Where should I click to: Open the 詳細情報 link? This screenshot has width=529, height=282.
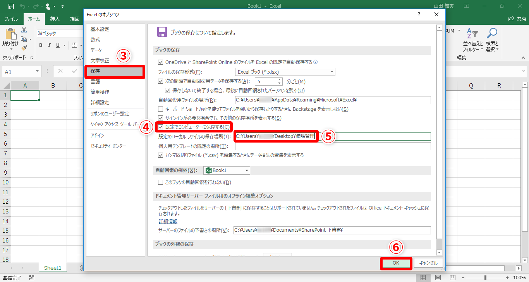coord(168,222)
